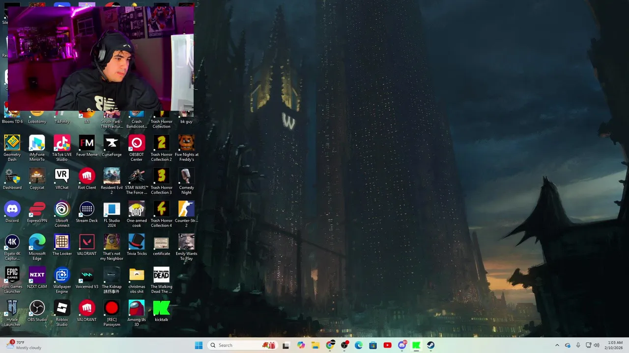Open NZXT CAM desktop shortcut

pos(37,277)
